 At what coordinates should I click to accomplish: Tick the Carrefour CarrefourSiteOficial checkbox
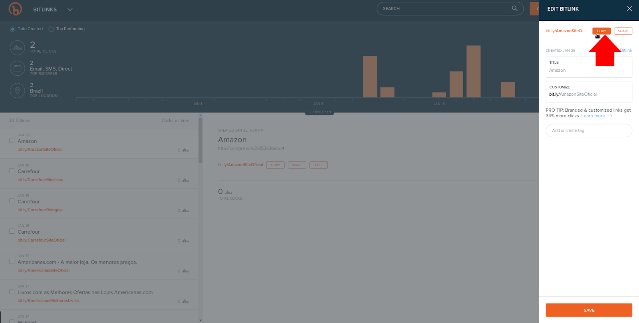12,231
